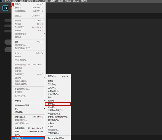
Task: Click 工具栏... in the Edit menu
Action: [18, 135]
